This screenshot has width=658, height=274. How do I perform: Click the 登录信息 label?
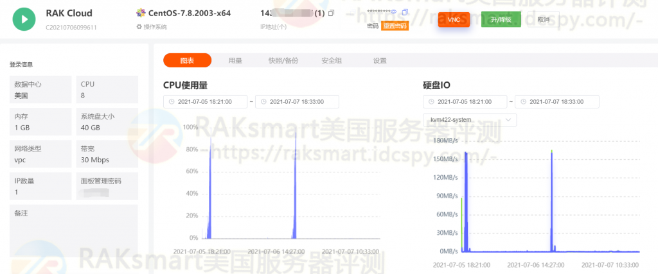pyautogui.click(x=21, y=65)
